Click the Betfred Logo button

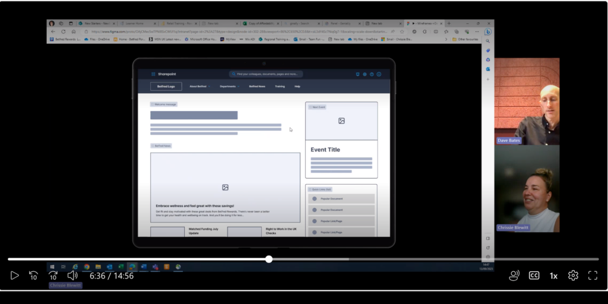coord(166,87)
